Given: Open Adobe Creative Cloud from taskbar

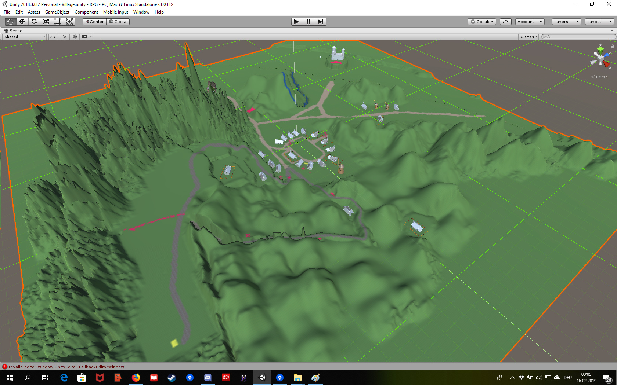Looking at the screenshot, I should pos(226,378).
